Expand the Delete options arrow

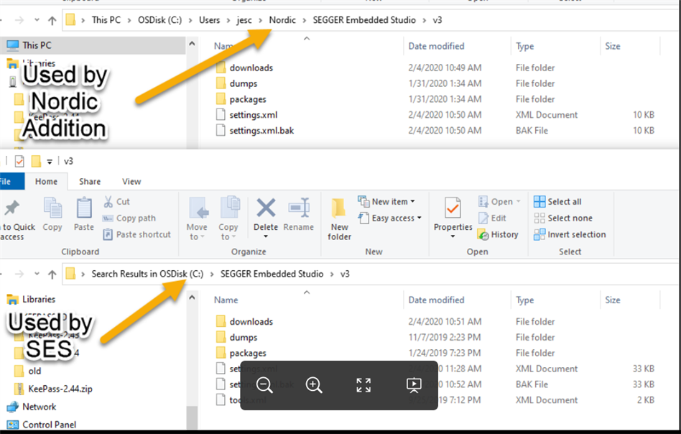266,237
